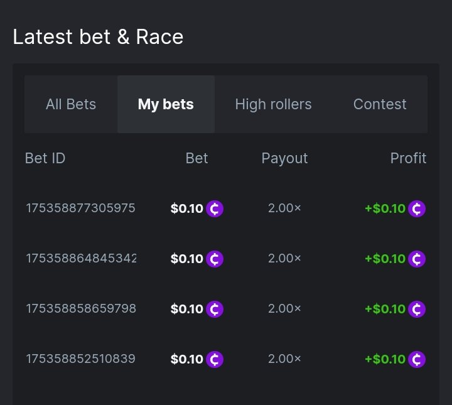Image resolution: width=452 pixels, height=405 pixels.
Task: Click coin icon beside bet for ID 175358877305975
Action: pyautogui.click(x=215, y=208)
